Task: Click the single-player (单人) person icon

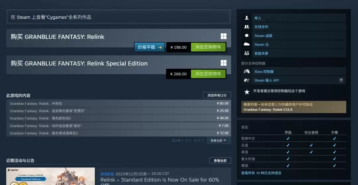Action: [247, 18]
